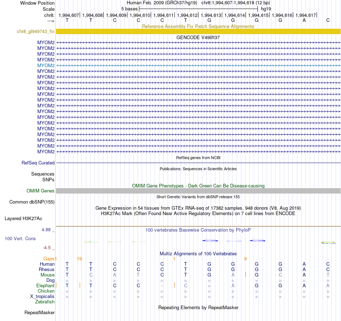Click the 4.88 upper scale value
Viewport: 341px width, 321px height.
pos(46,230)
